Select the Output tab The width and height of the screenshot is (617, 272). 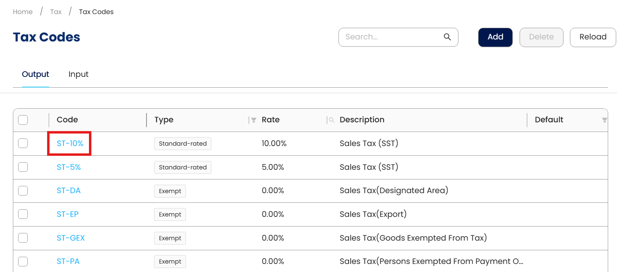coord(35,74)
